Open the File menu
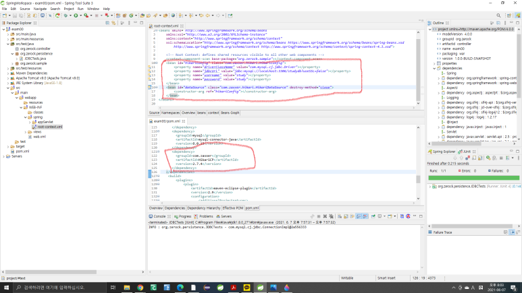Image resolution: width=522 pixels, height=293 pixels. point(4,9)
